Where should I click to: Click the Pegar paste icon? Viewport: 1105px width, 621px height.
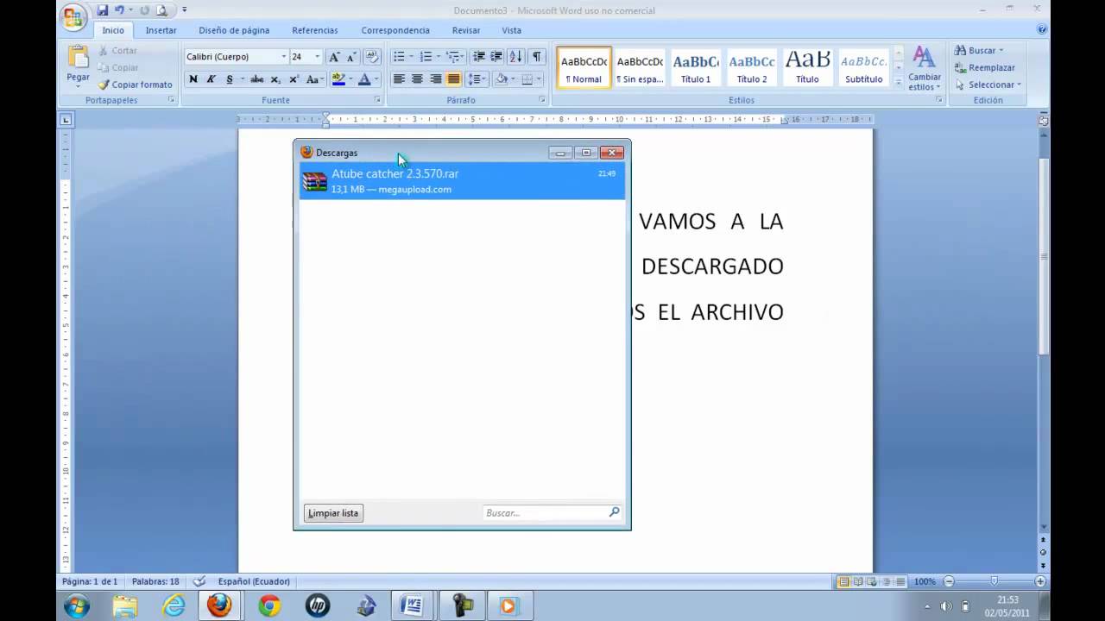(79, 58)
